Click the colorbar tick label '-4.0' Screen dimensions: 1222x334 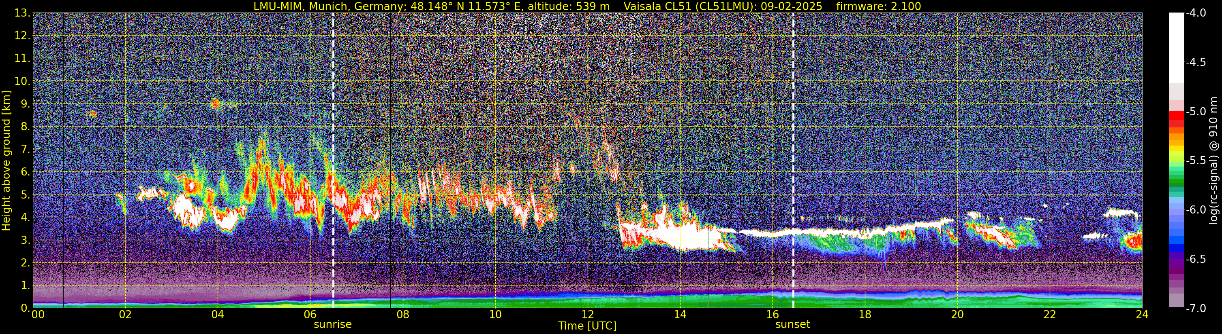(1196, 13)
